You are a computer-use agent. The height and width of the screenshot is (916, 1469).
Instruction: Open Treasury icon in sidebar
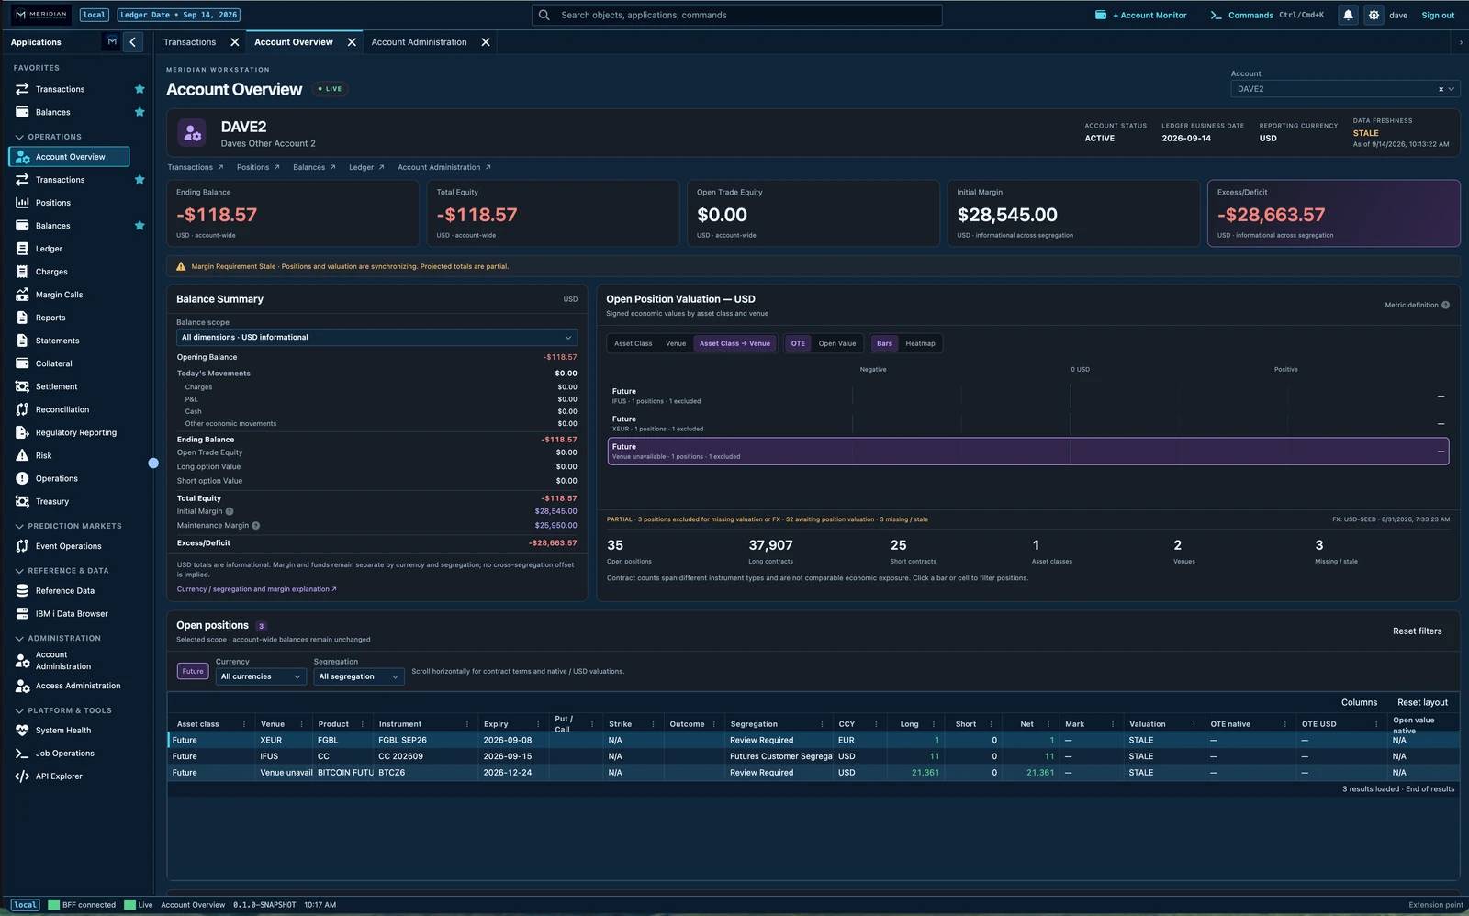22,501
